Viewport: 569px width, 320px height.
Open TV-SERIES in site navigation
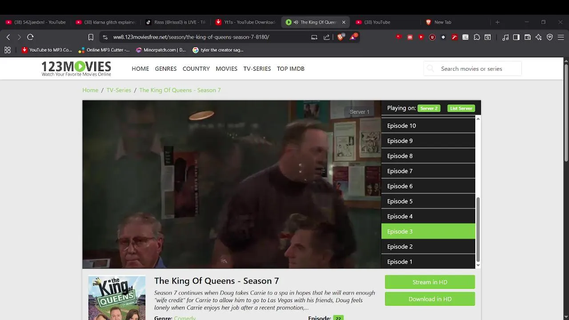tap(257, 68)
